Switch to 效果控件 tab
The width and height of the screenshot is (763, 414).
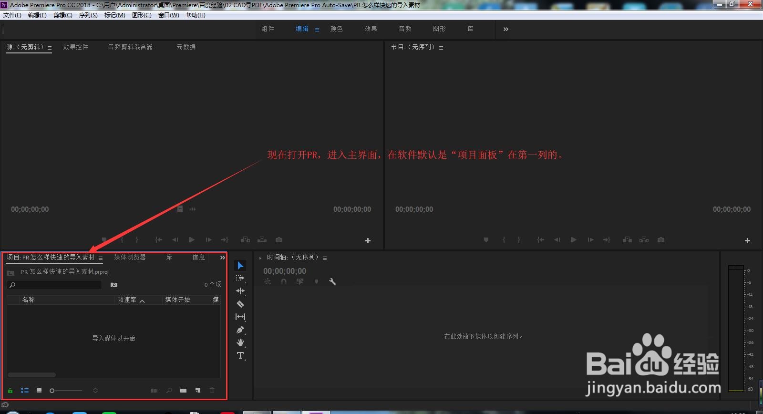click(75, 47)
